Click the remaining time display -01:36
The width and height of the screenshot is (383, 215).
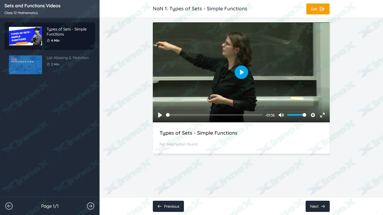[x=270, y=115]
